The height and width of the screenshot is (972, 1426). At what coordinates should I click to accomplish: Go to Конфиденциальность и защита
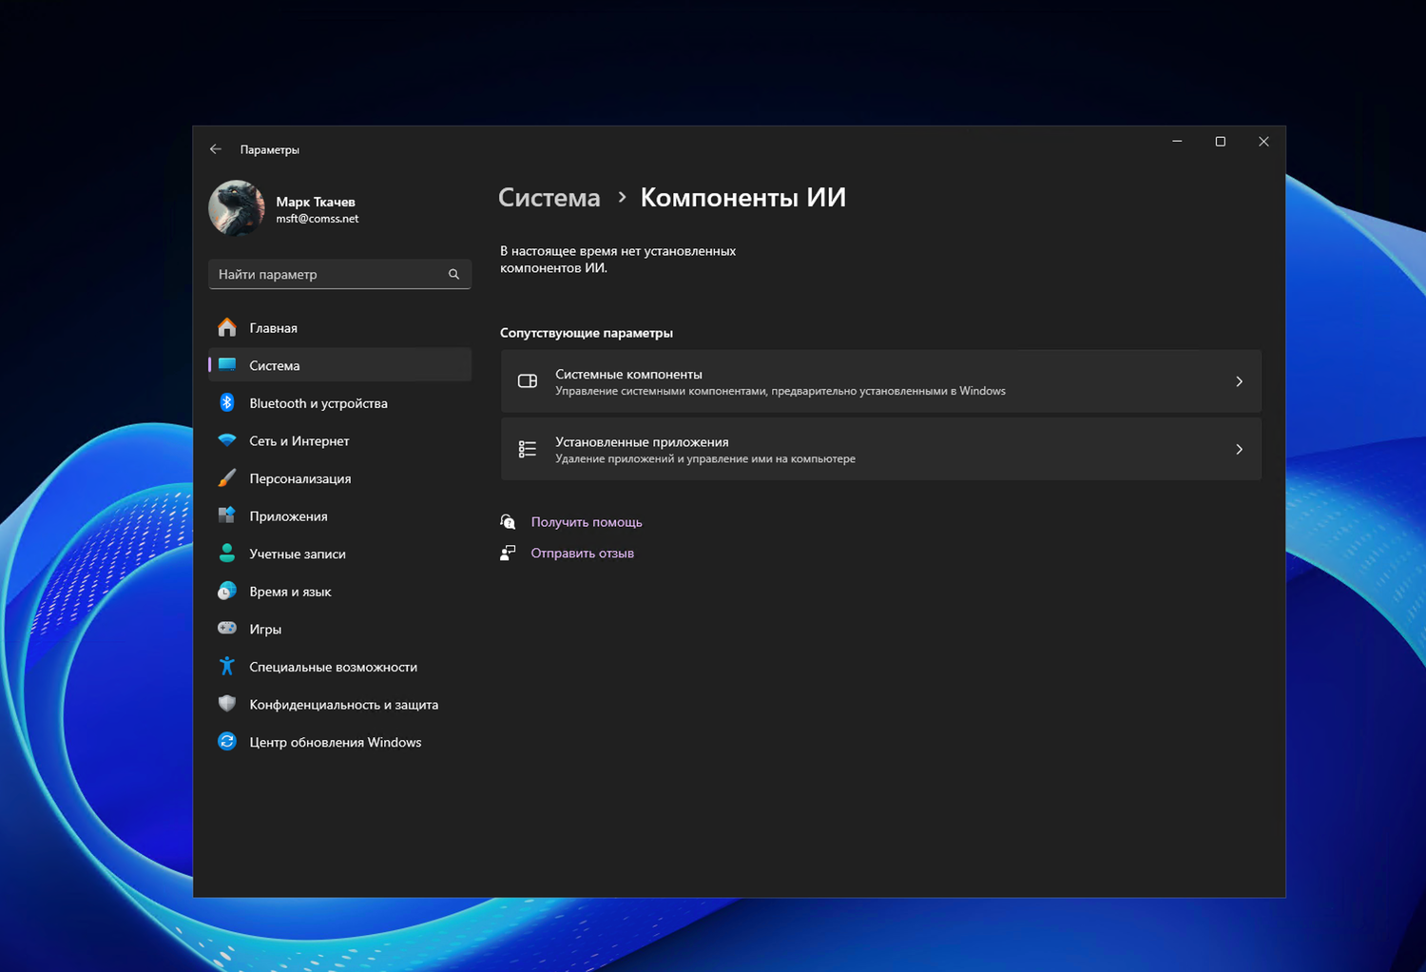click(339, 705)
